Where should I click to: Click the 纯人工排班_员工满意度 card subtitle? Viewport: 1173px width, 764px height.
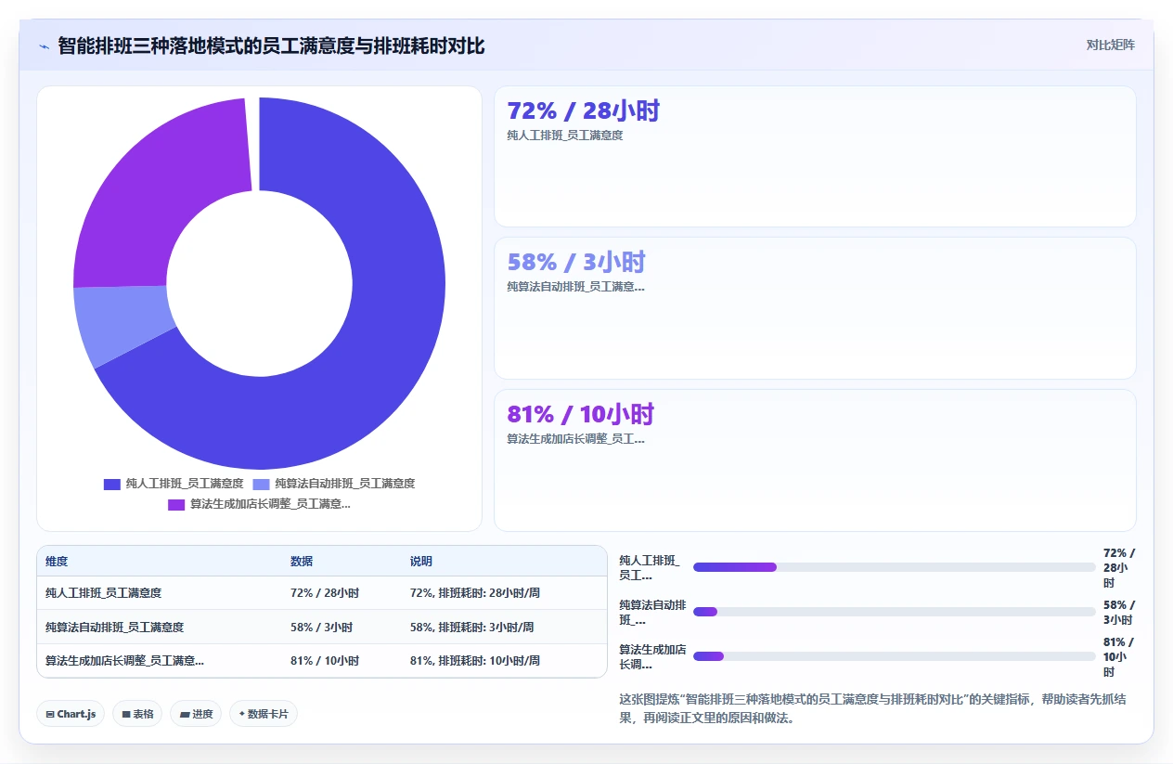pyautogui.click(x=564, y=136)
